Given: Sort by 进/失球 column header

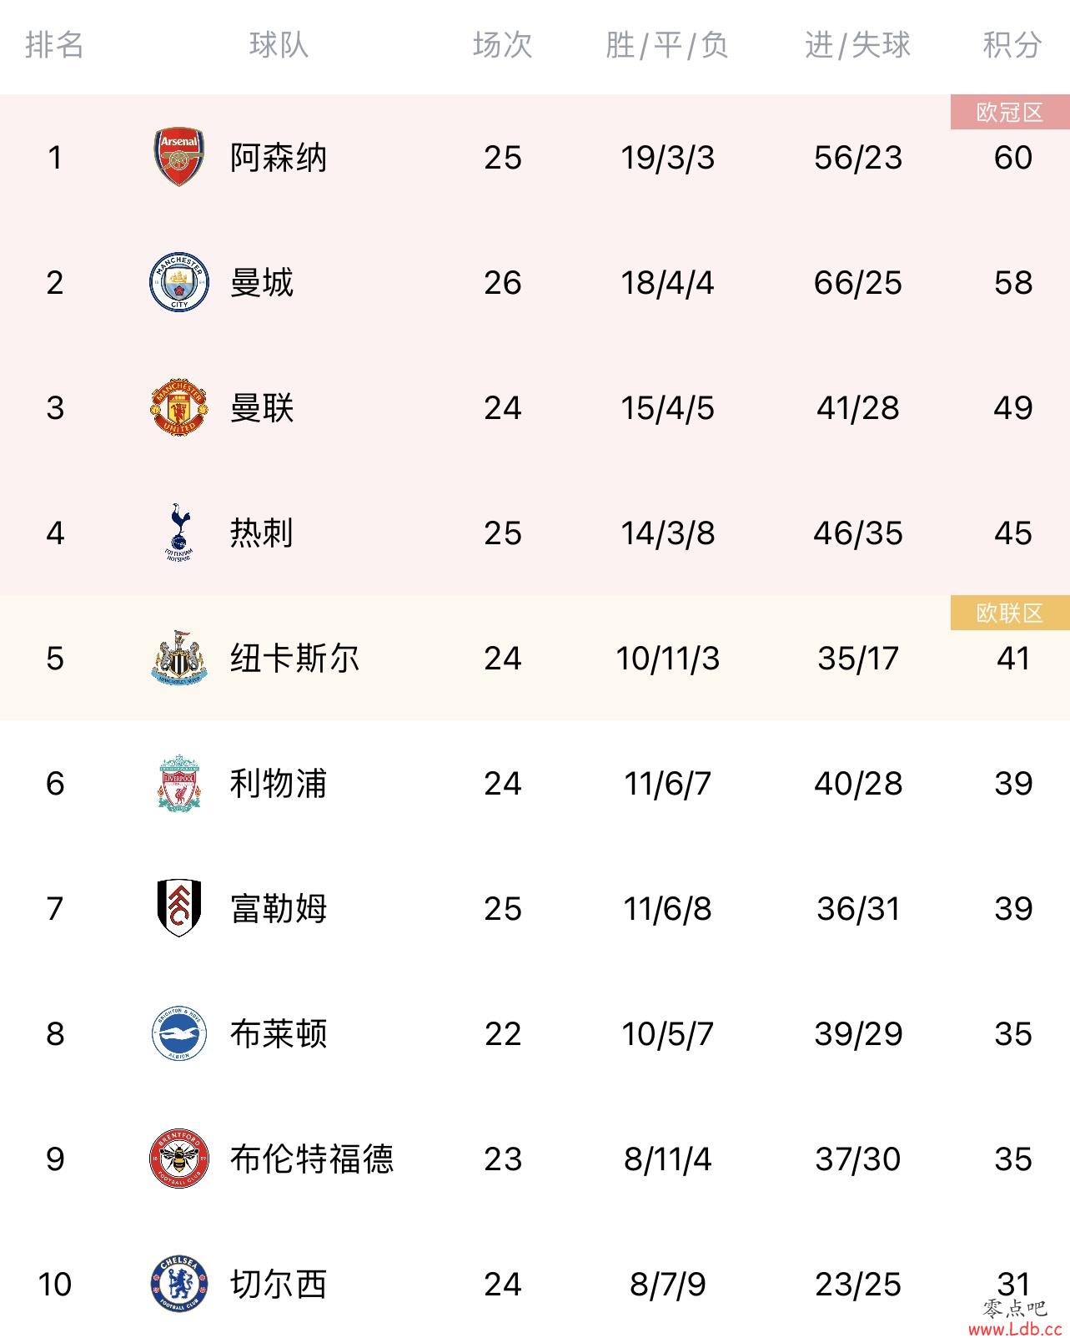Looking at the screenshot, I should pyautogui.click(x=857, y=45).
